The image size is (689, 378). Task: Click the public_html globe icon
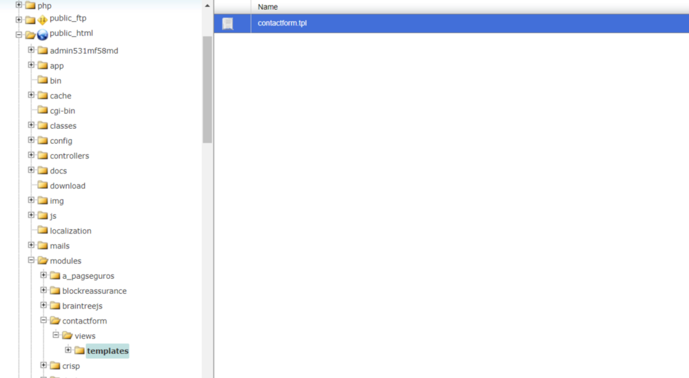(42, 34)
